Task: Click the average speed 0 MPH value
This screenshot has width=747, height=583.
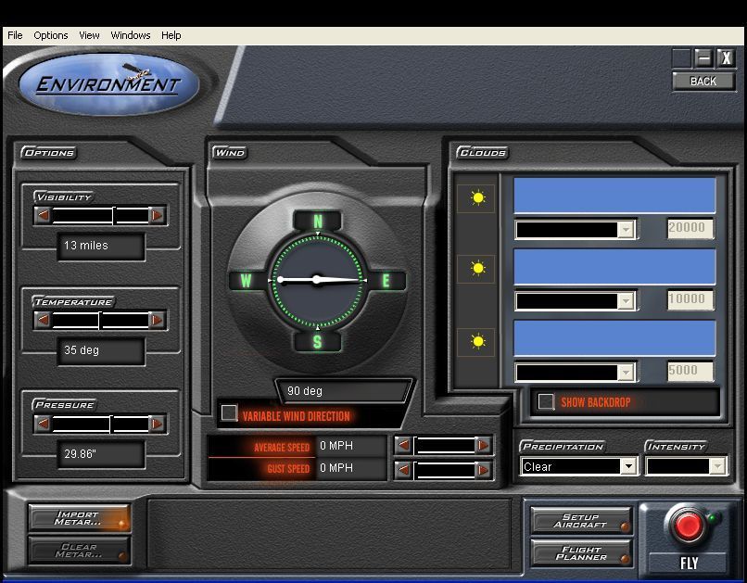Action: 350,446
